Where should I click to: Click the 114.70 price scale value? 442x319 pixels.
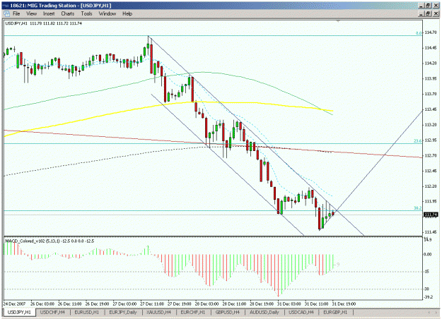click(x=431, y=32)
